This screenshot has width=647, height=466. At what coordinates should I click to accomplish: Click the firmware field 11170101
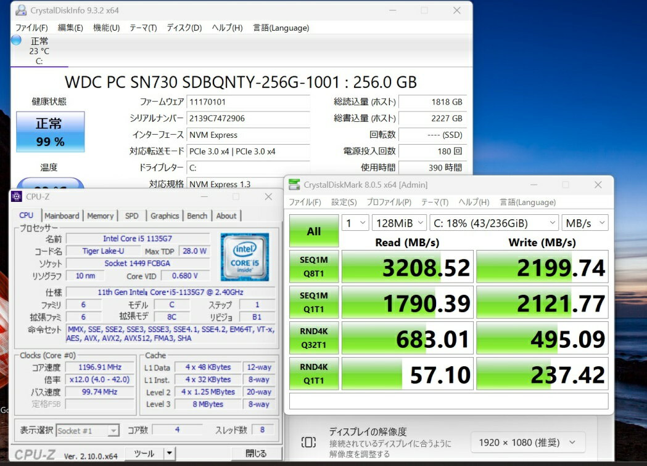coord(249,102)
